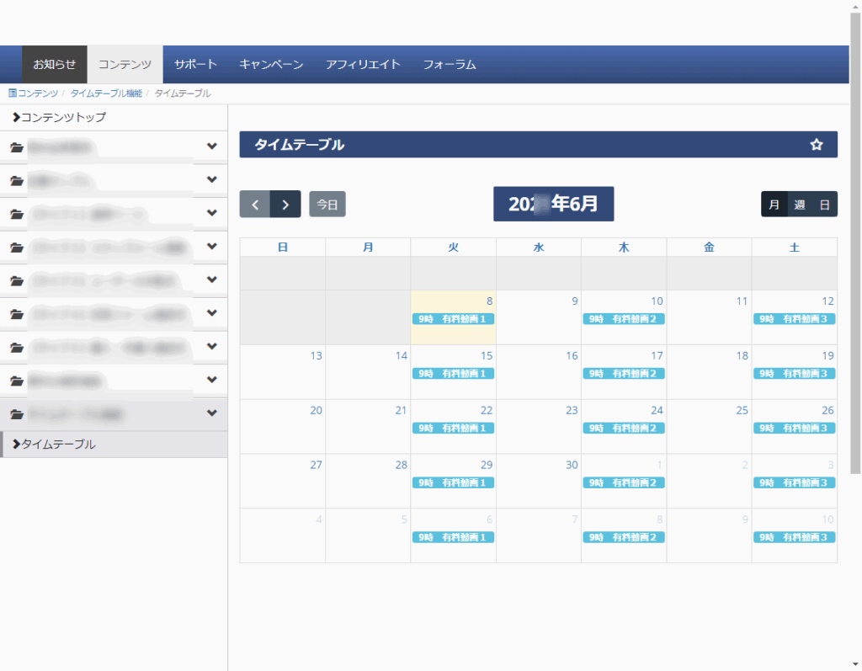Switch calendar to 週 view
Image resolution: width=862 pixels, height=671 pixels.
pyautogui.click(x=799, y=205)
